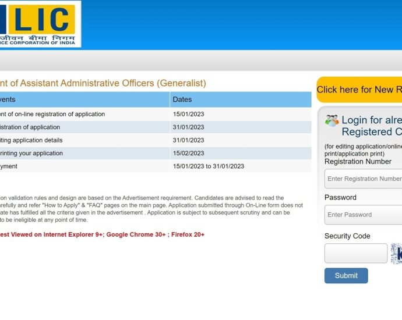Open the yellow Click here for New Registration button
The image size is (402, 320).
tap(359, 90)
